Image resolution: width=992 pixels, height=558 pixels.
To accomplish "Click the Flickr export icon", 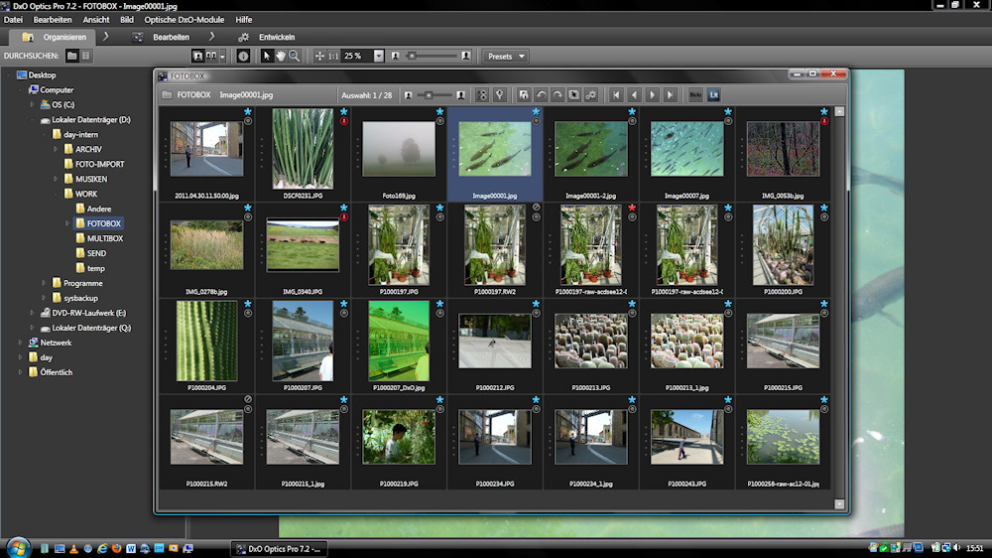I will [695, 94].
